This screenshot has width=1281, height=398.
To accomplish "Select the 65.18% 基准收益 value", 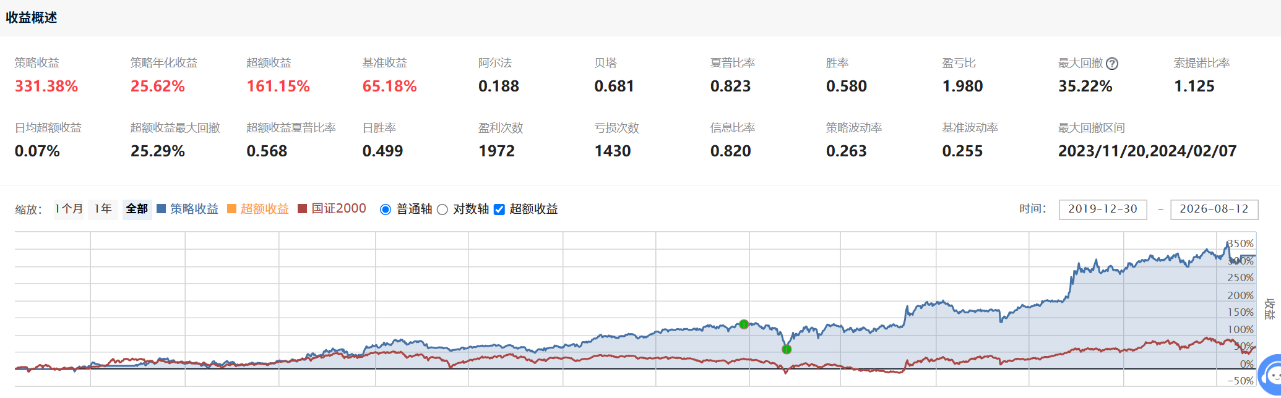I will pos(390,87).
